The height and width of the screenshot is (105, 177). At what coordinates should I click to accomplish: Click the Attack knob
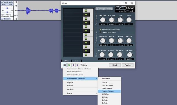point(120,41)
